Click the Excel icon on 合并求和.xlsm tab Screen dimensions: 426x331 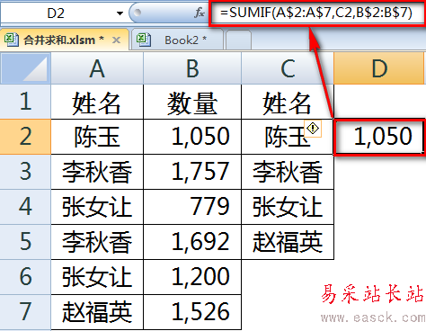point(12,40)
